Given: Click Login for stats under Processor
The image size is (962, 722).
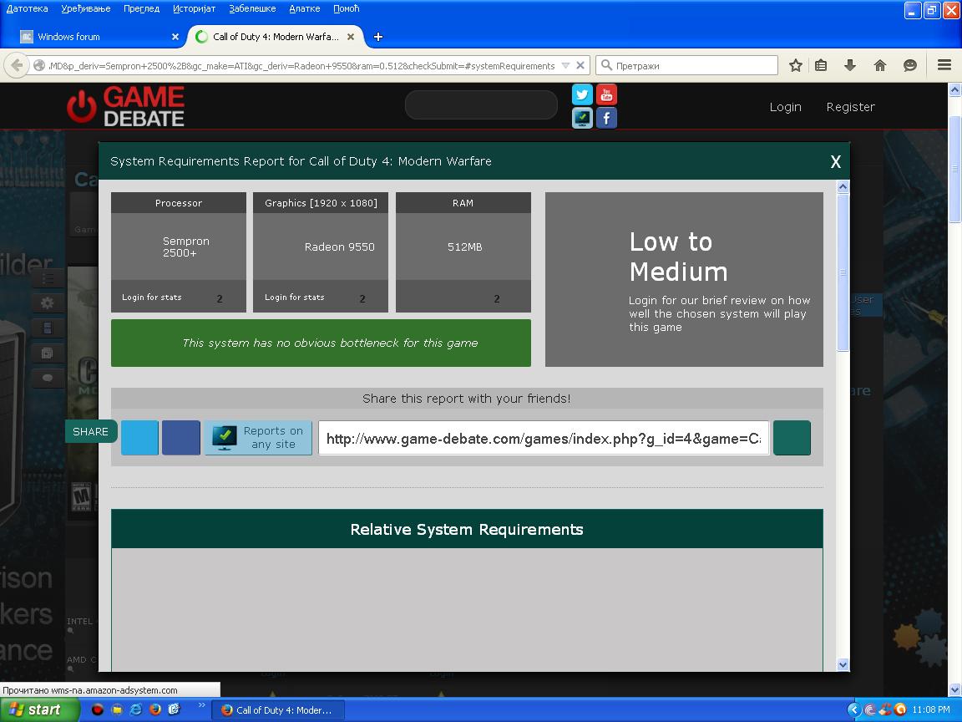Looking at the screenshot, I should click(151, 297).
